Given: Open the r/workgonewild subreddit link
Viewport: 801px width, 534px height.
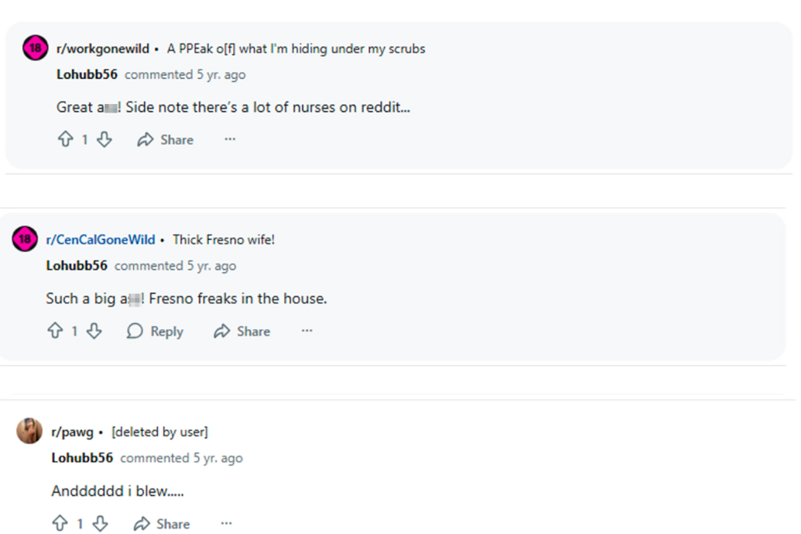Looking at the screenshot, I should click(x=103, y=48).
